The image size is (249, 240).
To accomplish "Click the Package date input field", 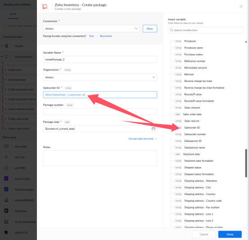I will [x=100, y=129].
